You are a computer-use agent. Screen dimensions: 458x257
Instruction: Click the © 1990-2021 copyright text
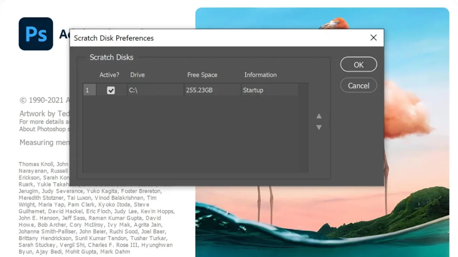(x=44, y=101)
